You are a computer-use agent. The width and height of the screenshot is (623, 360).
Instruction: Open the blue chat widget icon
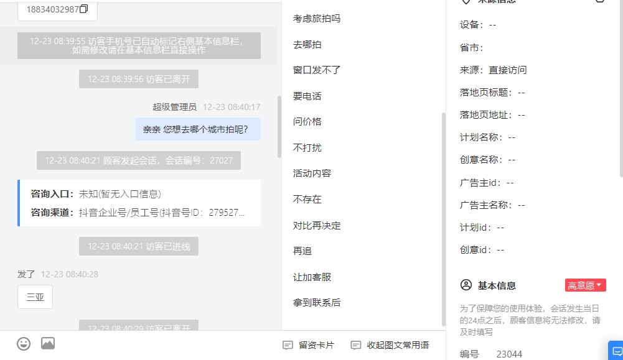[617, 351]
